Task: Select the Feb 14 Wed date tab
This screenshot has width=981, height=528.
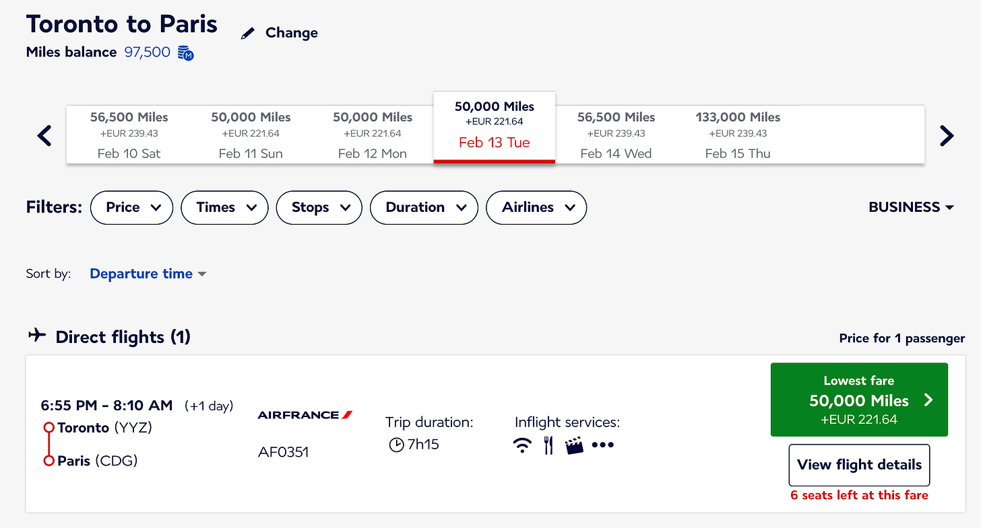Action: 616,135
